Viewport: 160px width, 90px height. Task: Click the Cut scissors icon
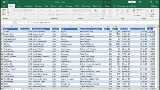click(x=8, y=10)
